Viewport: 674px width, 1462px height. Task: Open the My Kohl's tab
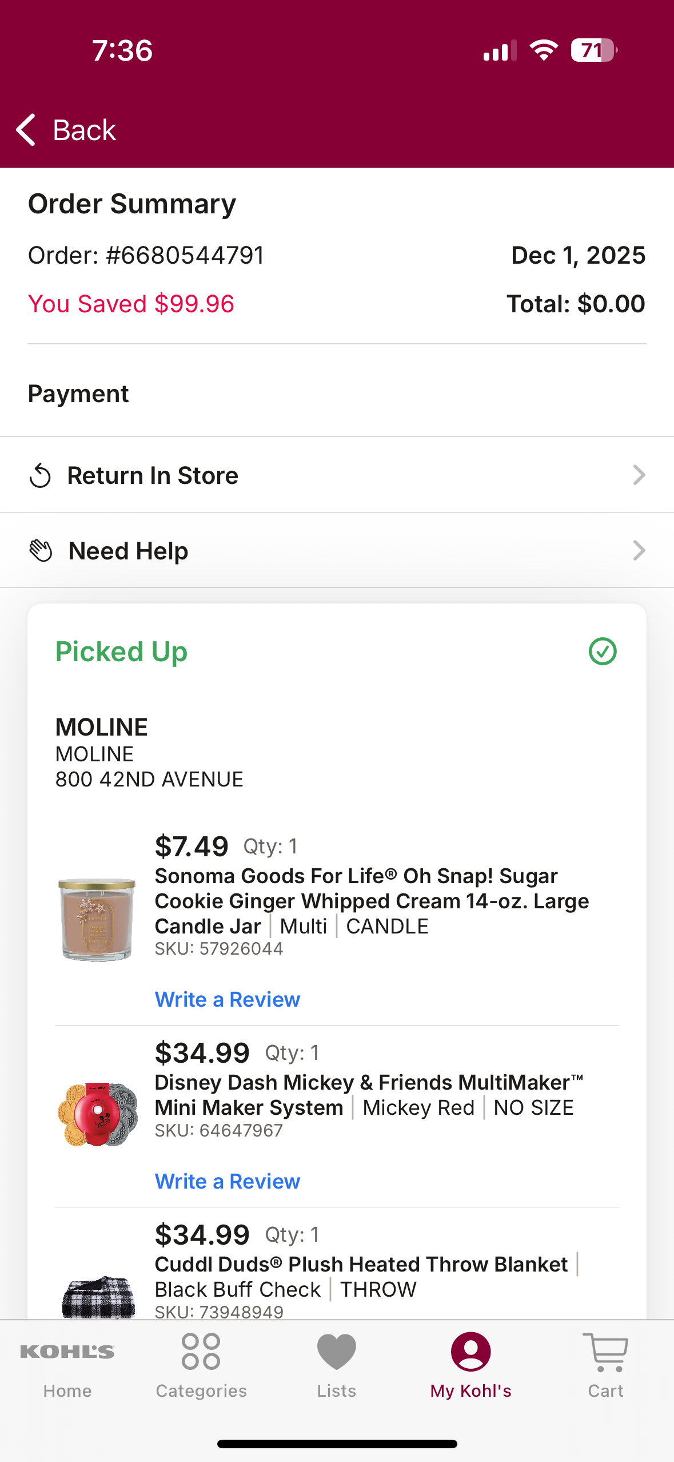click(x=471, y=1365)
